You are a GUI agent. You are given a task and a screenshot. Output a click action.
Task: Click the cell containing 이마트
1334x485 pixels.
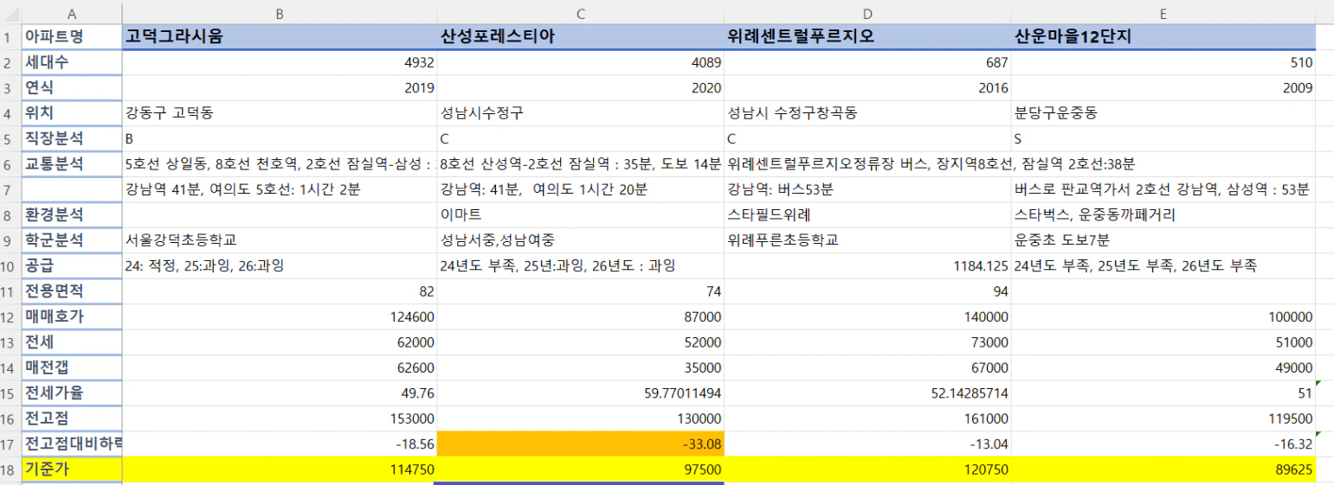coord(580,214)
